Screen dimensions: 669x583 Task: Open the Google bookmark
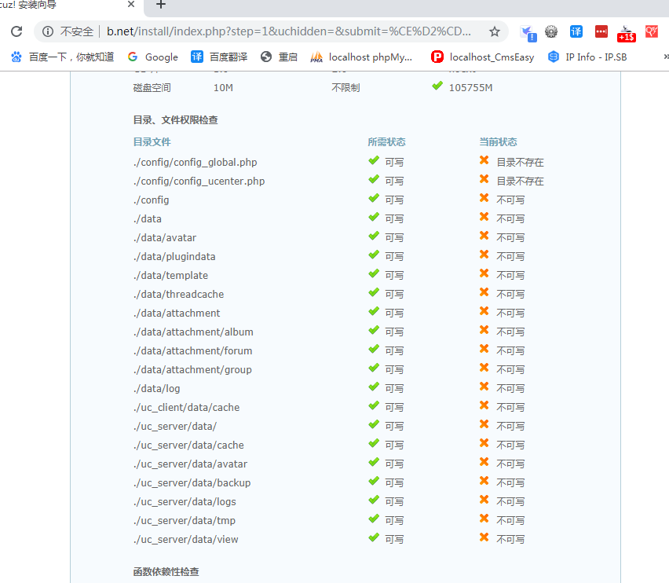click(153, 57)
